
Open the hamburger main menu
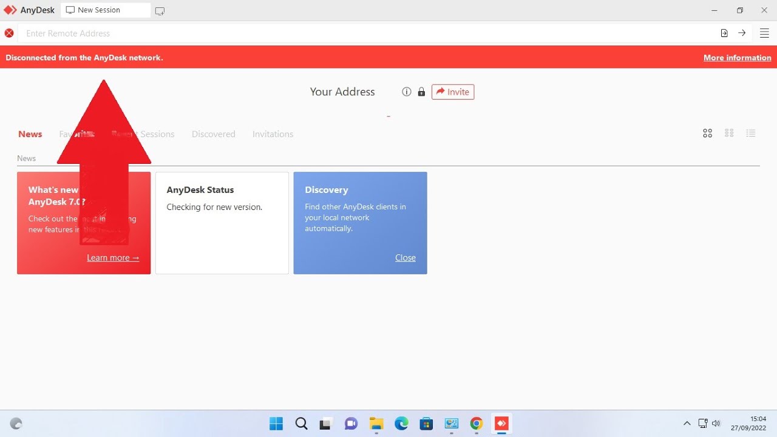point(764,33)
